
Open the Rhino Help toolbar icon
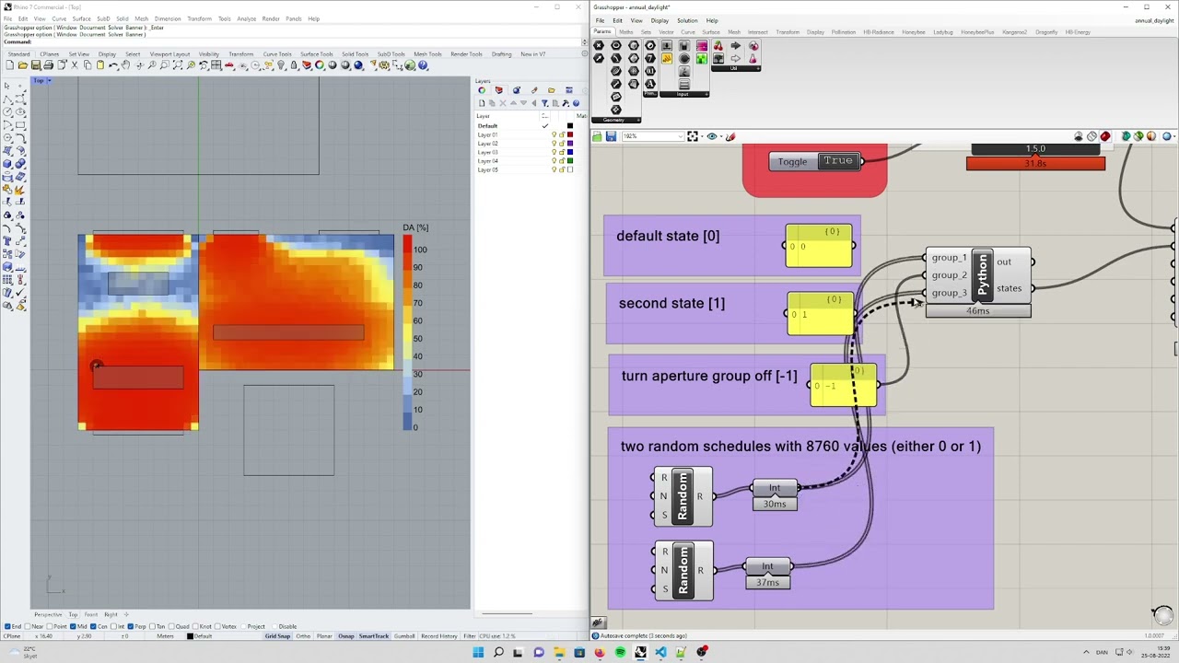coord(423,65)
